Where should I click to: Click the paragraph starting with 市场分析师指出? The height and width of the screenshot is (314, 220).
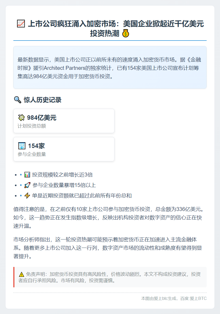[x=108, y=248]
